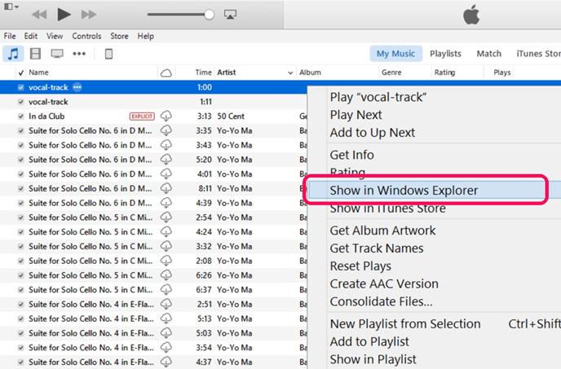Go back with the rewind icon

[x=39, y=15]
